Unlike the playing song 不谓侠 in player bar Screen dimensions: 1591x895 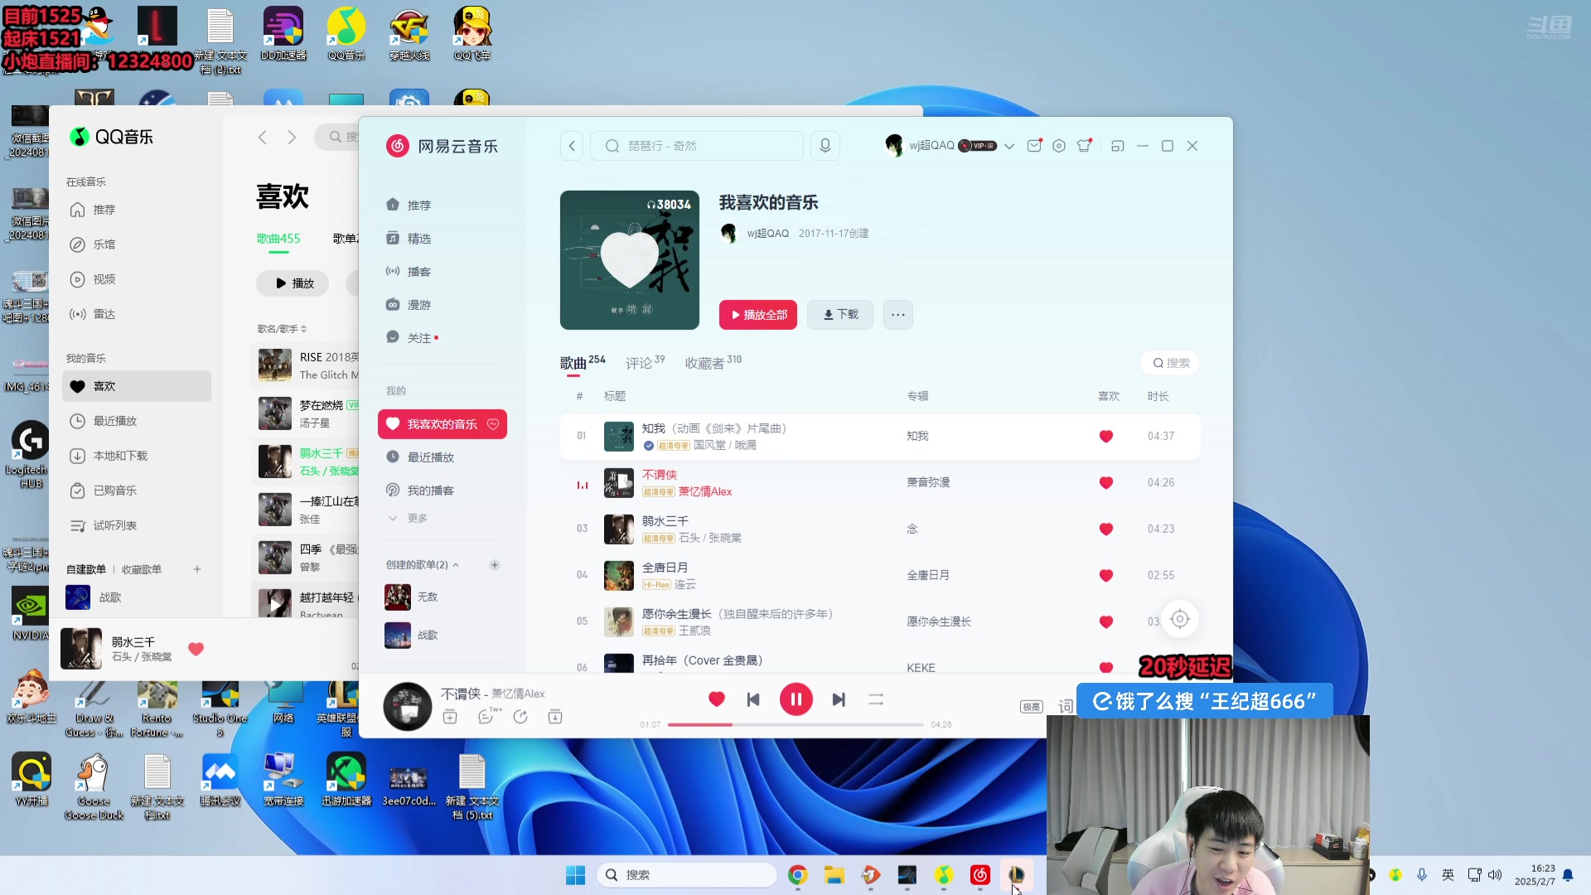click(x=717, y=699)
